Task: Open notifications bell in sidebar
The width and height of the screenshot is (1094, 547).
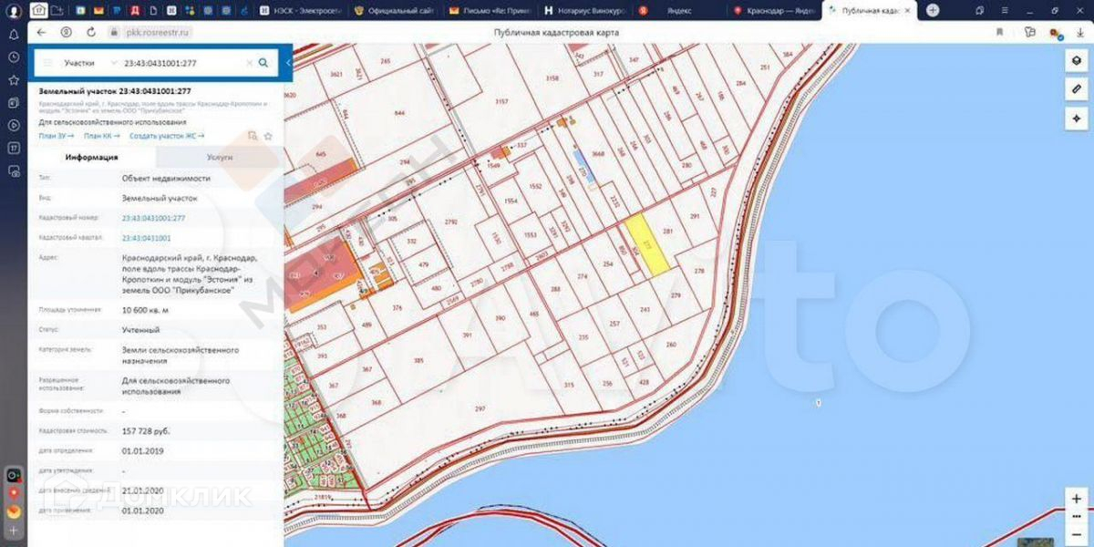Action: (x=14, y=36)
